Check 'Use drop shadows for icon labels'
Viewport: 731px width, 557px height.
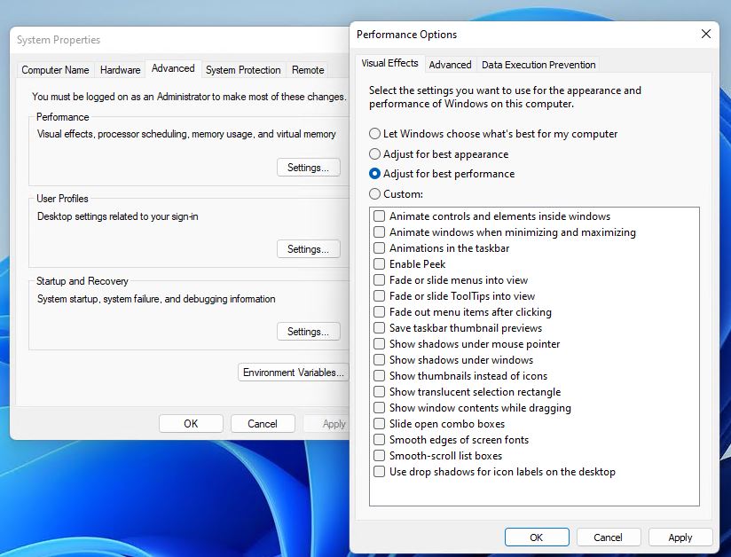click(380, 472)
